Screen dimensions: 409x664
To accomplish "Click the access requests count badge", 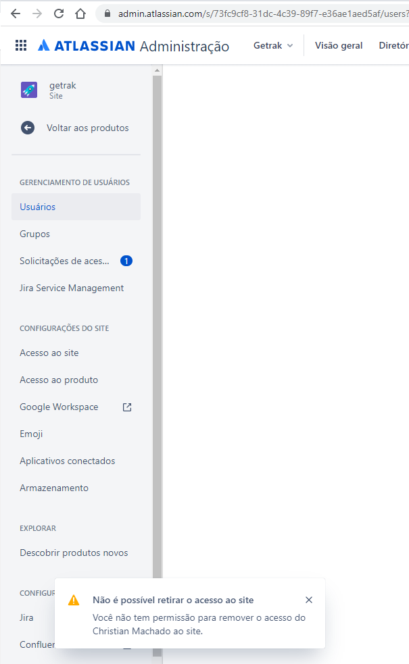I will (x=126, y=261).
